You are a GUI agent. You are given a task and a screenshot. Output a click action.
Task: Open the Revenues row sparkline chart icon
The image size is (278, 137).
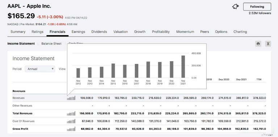(x=71, y=98)
